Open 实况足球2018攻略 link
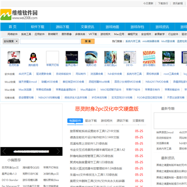 tap(122, 98)
